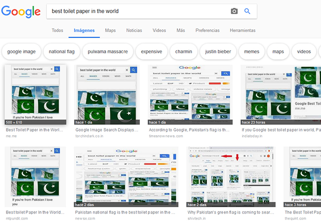Open the shivtech.in image thumbnail
Viewport: 321px width, 222px height.
coord(231,177)
